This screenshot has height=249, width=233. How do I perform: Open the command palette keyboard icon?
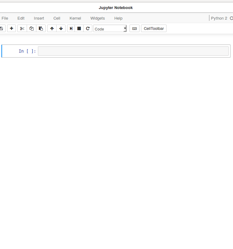135,29
